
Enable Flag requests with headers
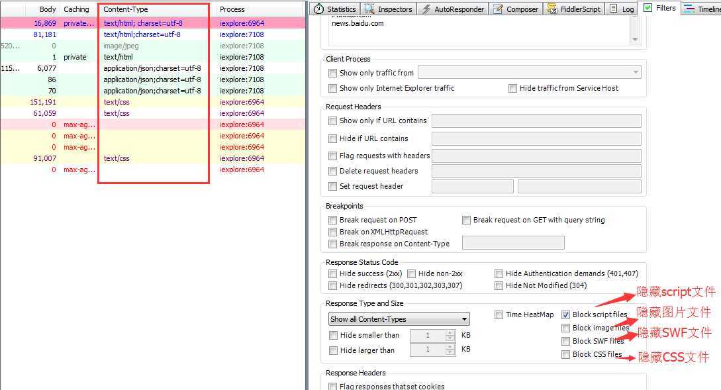[x=332, y=156]
